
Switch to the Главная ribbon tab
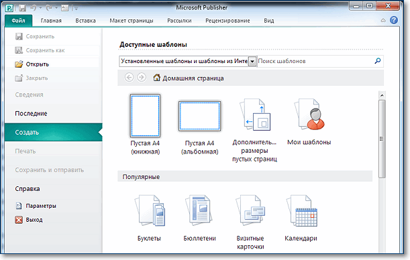pyautogui.click(x=51, y=21)
